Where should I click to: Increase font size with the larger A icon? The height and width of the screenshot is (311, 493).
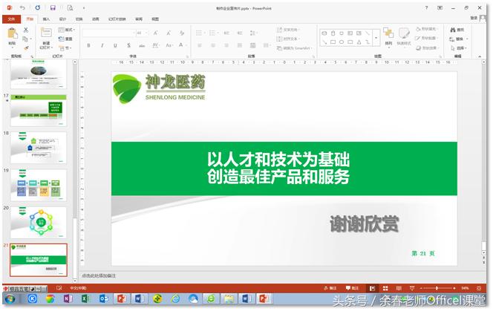tap(155, 33)
